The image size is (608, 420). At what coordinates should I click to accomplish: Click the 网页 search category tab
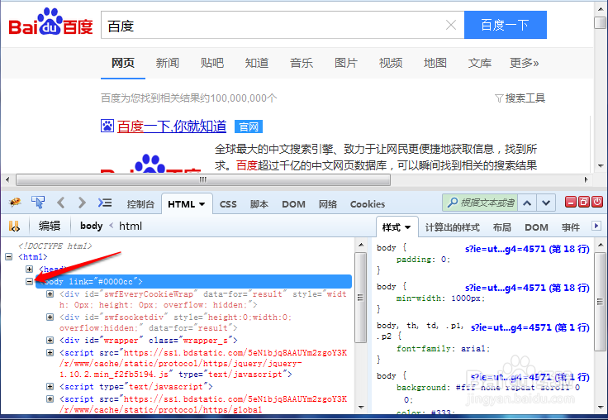pyautogui.click(x=123, y=63)
